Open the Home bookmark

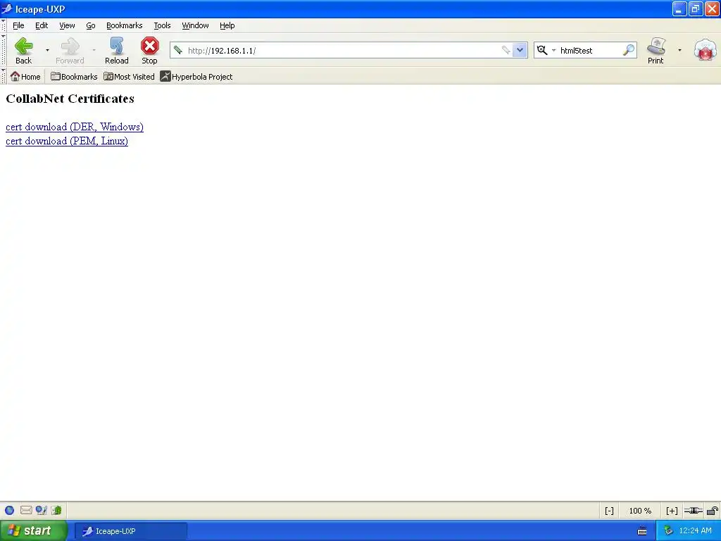25,76
